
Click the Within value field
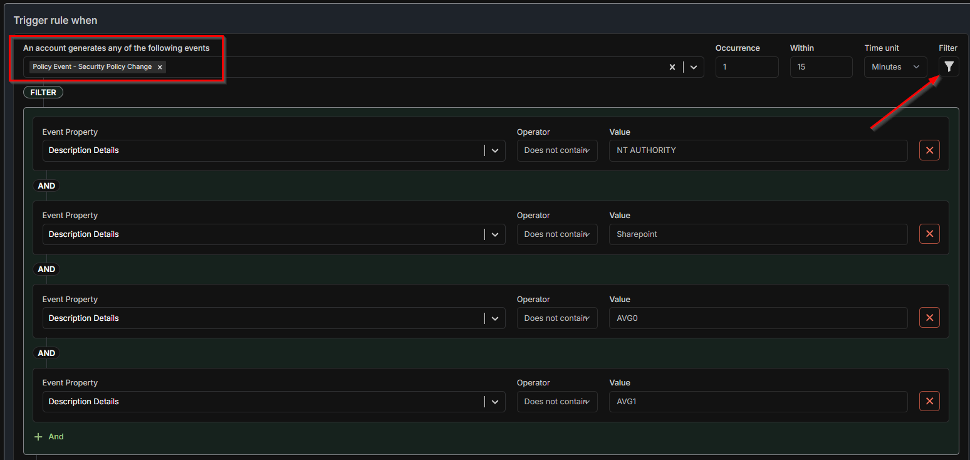pyautogui.click(x=820, y=67)
